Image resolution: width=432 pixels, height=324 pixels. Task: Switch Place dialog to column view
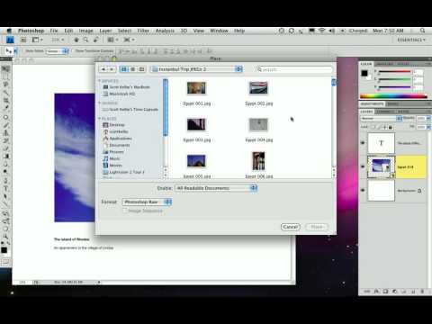(x=141, y=69)
